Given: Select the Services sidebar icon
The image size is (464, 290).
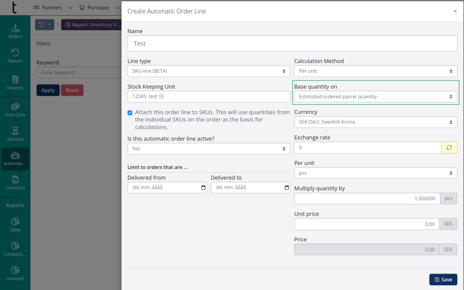Looking at the screenshot, I should pos(15,134).
